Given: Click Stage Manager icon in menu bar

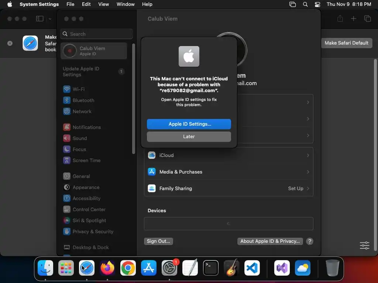Looking at the screenshot, I should tap(292, 4).
